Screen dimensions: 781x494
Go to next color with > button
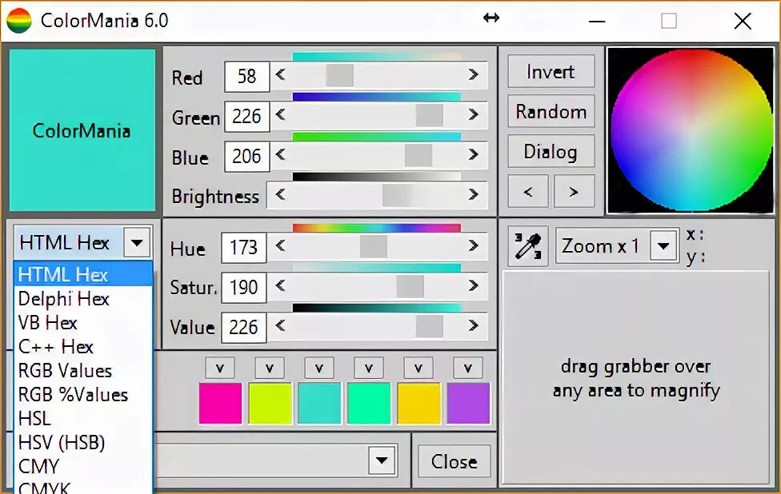tap(574, 192)
